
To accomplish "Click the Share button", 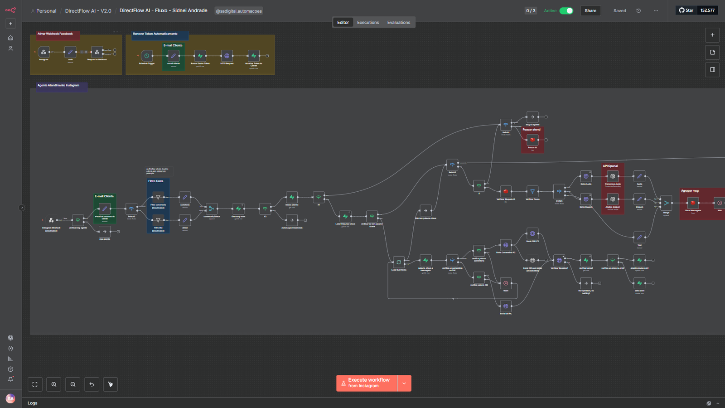I will coord(590,11).
